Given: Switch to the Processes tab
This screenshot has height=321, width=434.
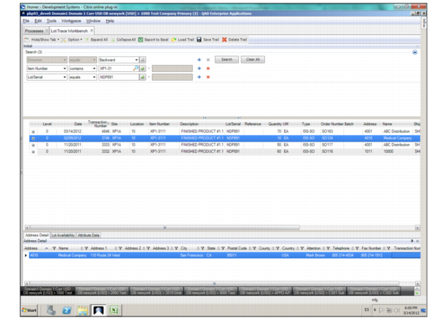Looking at the screenshot, I should coord(34,31).
